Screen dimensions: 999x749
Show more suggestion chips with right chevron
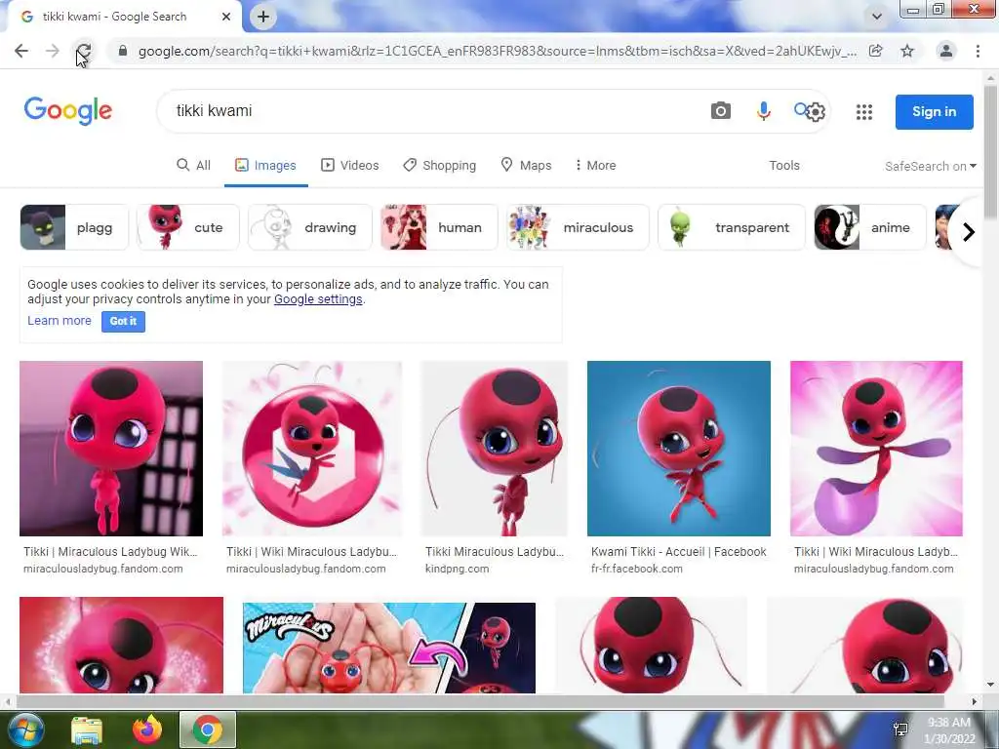969,232
